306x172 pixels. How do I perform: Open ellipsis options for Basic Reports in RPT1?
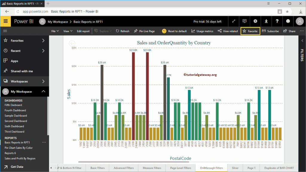[44, 142]
